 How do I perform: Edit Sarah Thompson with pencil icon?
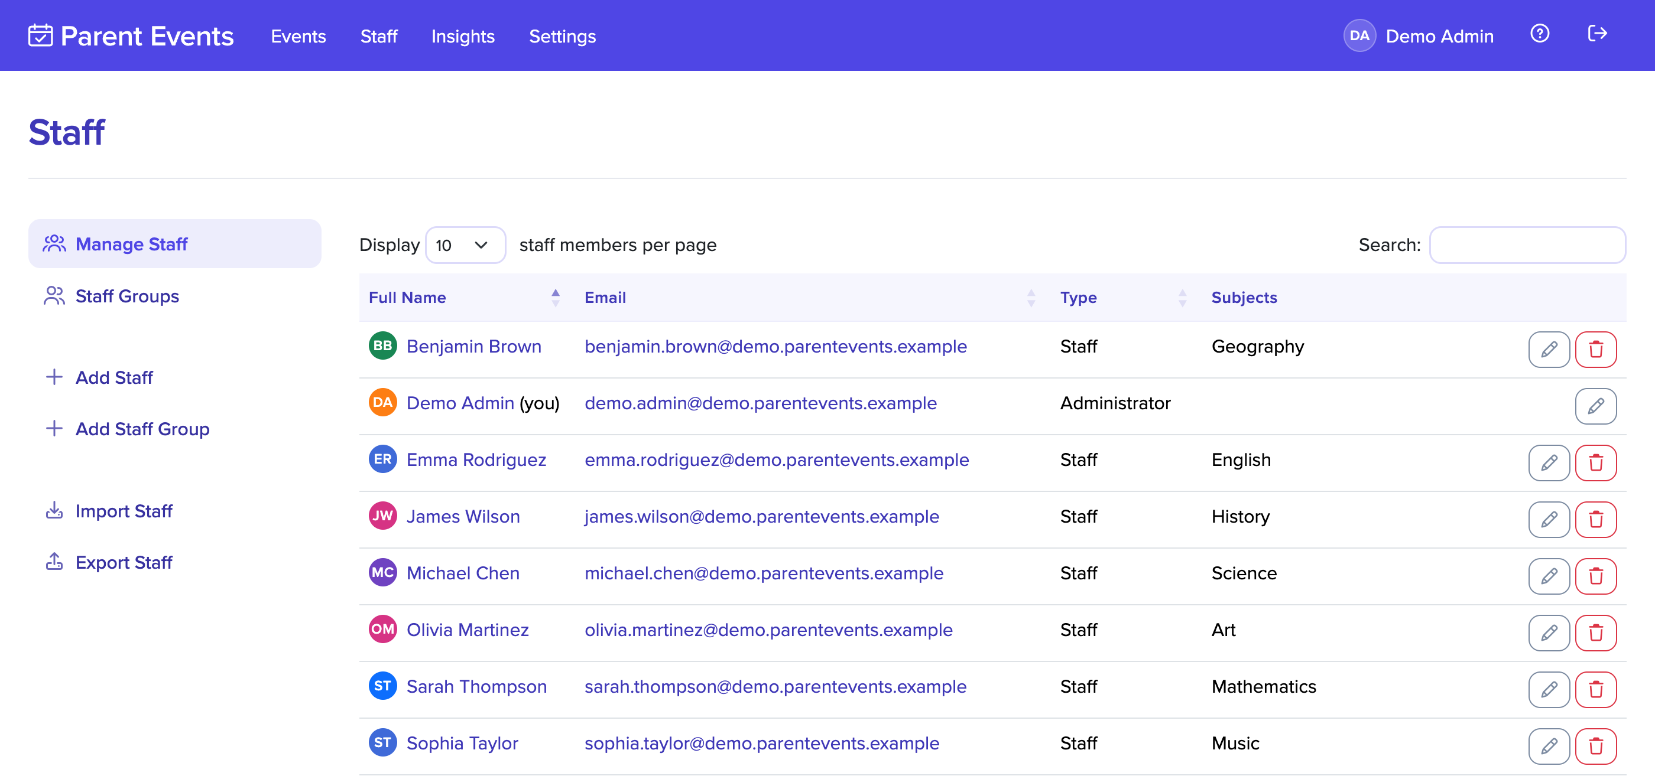[x=1549, y=689]
